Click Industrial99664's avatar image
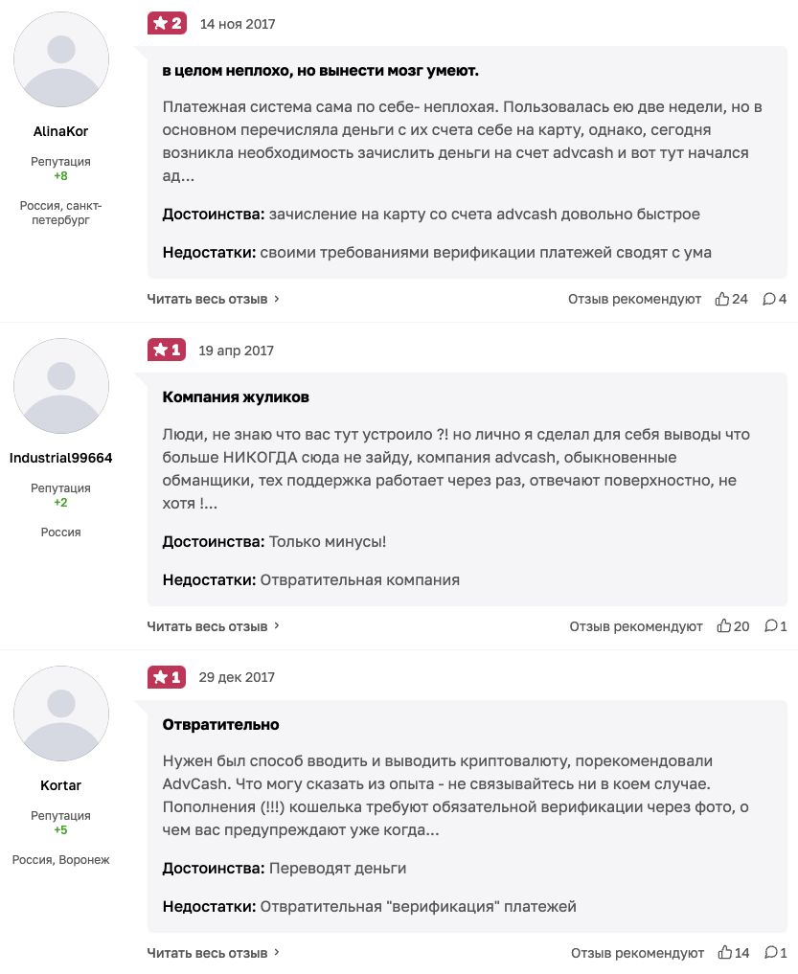Viewport: 798px width, 974px height. (x=60, y=386)
